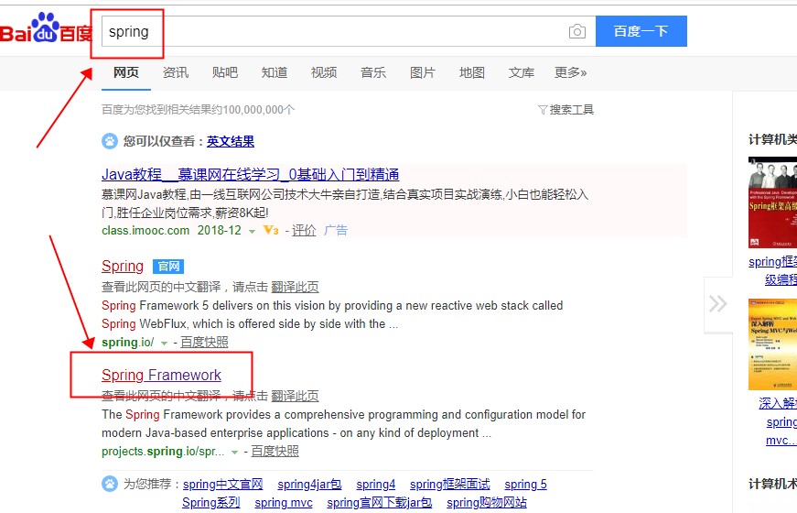Viewport: 797px width, 513px height.
Task: Expand the right panel double-chevron arrow
Action: coord(717,304)
